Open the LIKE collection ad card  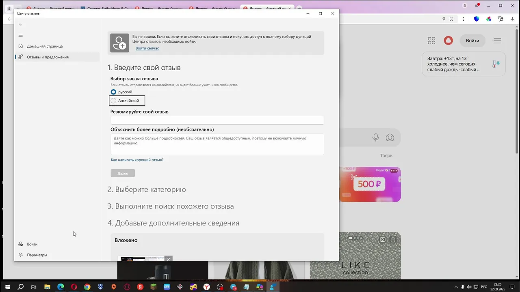coord(355,255)
